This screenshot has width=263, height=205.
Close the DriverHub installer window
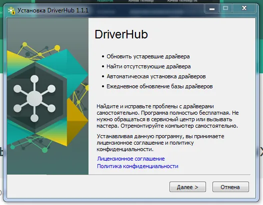click(x=244, y=8)
